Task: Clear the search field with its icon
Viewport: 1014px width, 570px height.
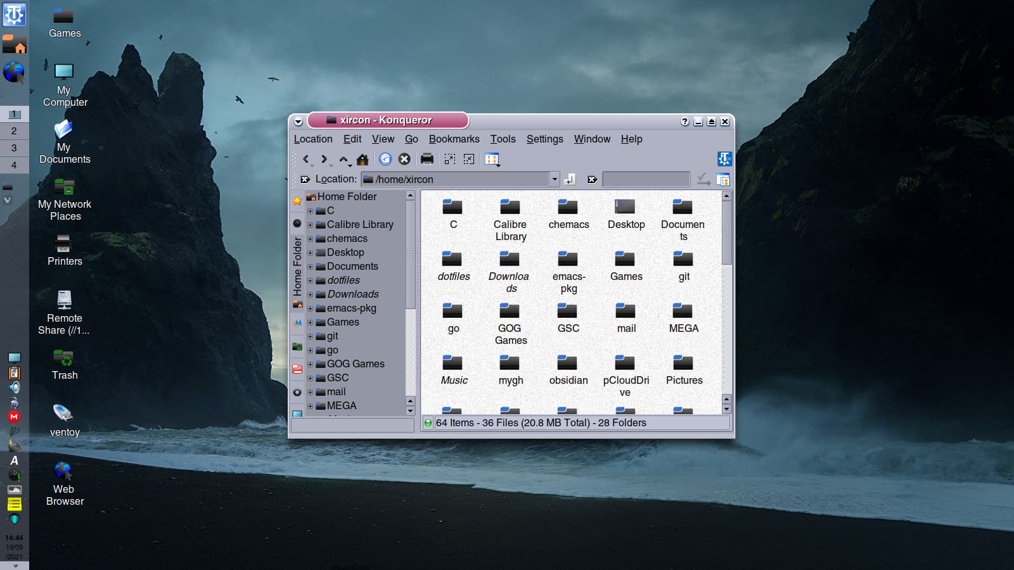Action: pos(592,179)
